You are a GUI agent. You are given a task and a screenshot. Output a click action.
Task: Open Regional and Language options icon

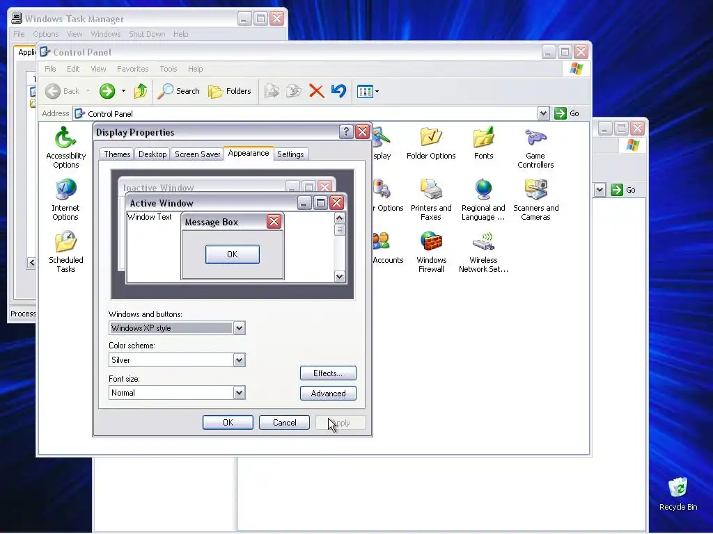click(x=483, y=200)
